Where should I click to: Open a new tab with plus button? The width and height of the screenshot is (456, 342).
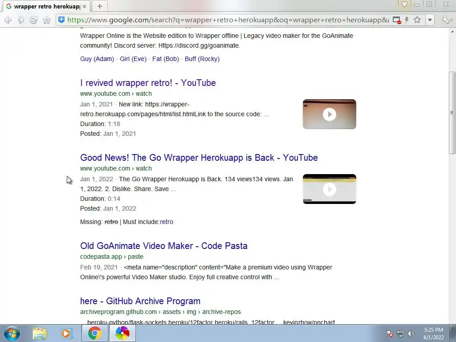99,6
